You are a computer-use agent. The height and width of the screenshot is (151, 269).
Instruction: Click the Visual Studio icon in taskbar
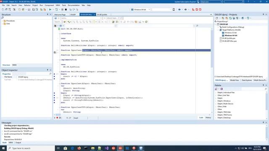(106, 148)
